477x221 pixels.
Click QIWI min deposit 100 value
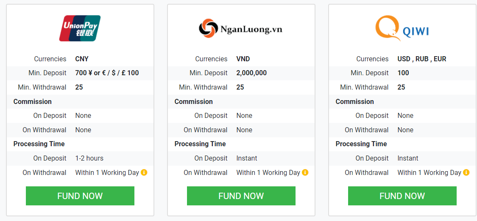[x=403, y=73]
